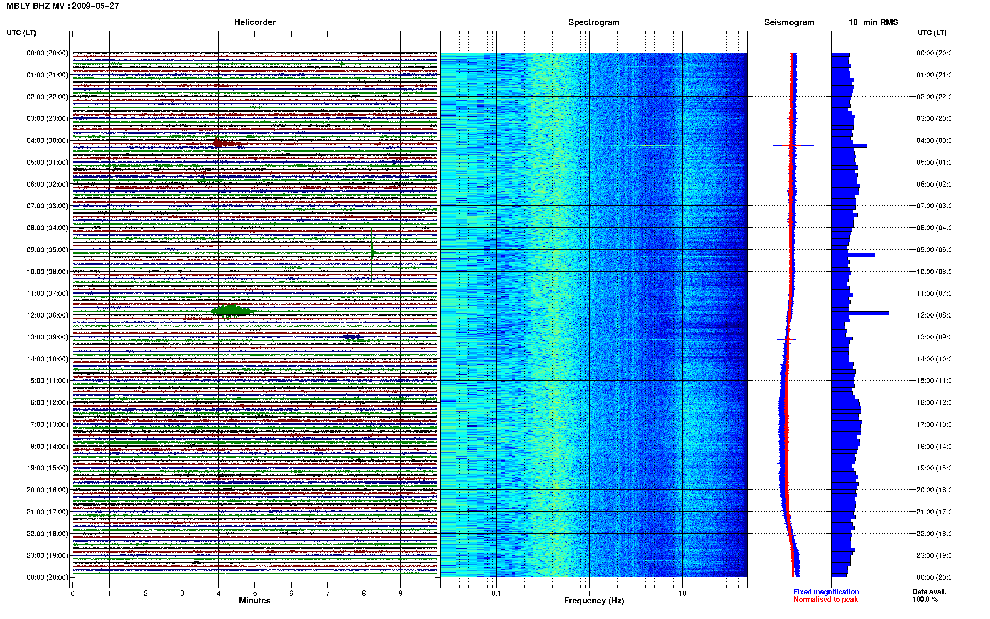
Task: Click the left axis label "16:00 (12:00)"
Action: coord(47,402)
